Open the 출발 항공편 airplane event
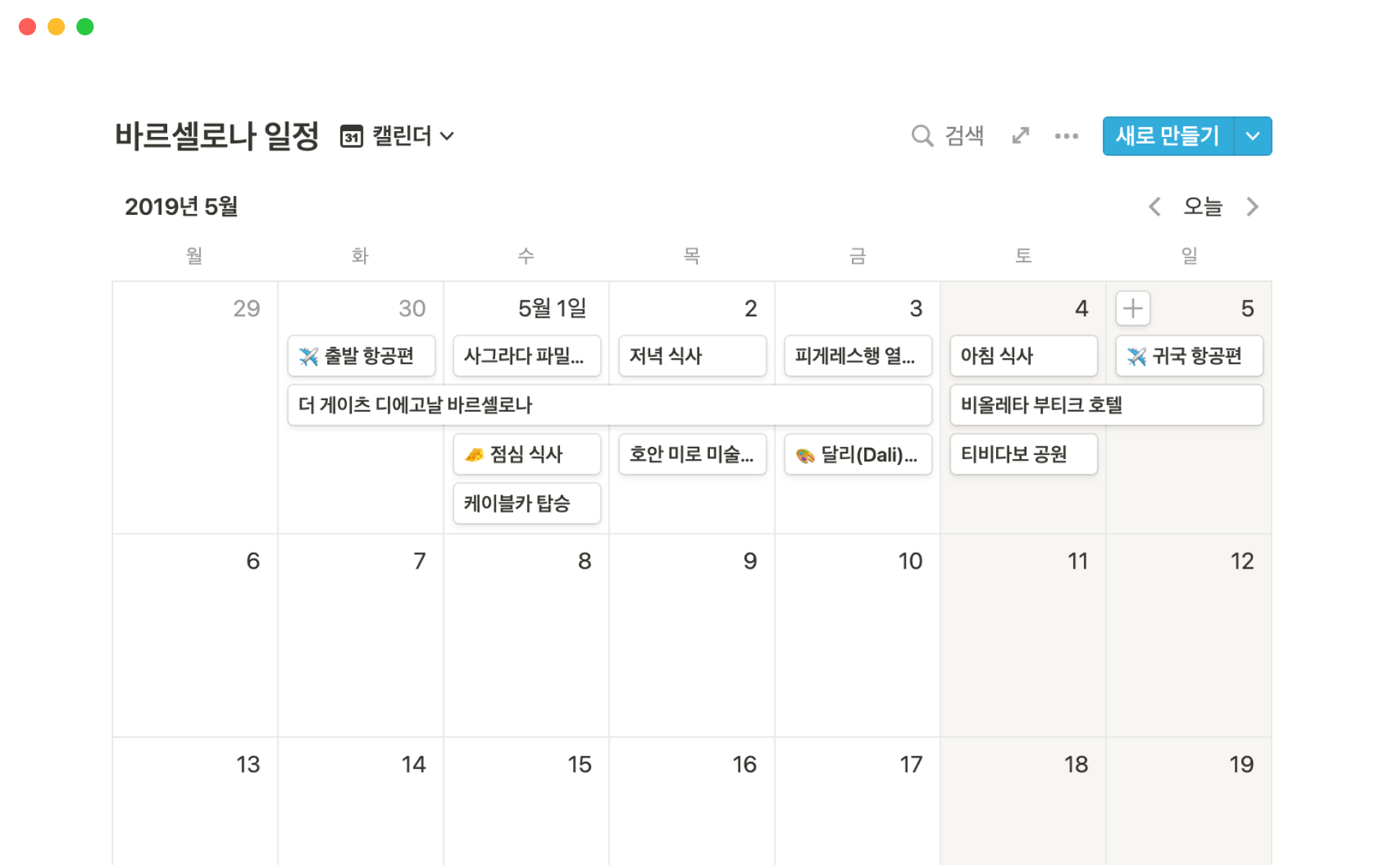 coord(361,355)
